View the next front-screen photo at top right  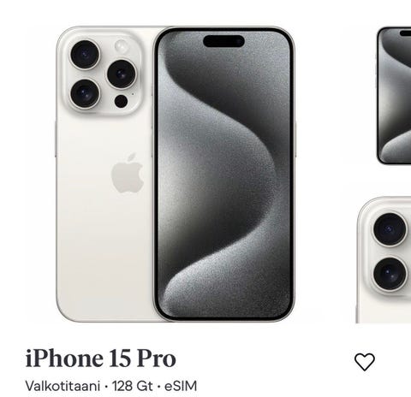coord(394,96)
